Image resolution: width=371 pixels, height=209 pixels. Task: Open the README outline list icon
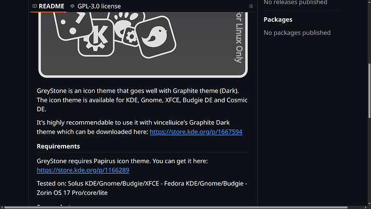[x=251, y=6]
